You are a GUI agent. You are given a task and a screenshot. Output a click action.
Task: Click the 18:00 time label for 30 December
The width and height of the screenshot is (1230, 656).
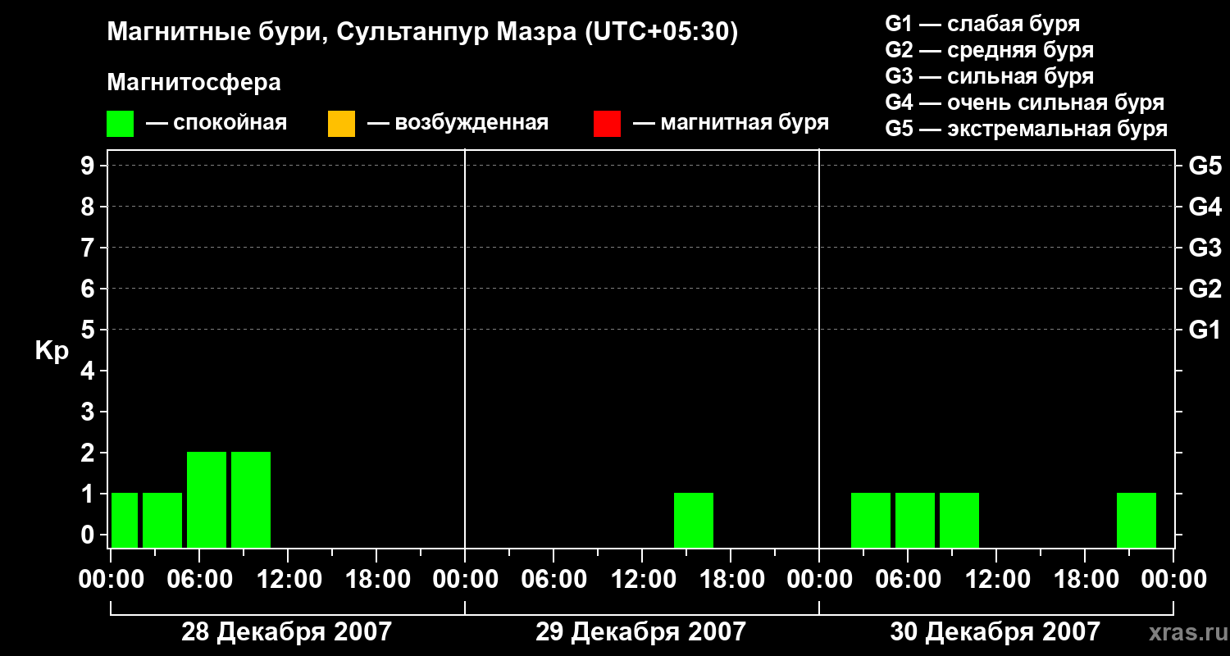[1085, 580]
